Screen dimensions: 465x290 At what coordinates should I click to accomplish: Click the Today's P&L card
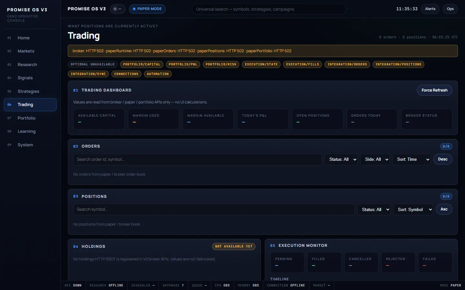point(263,119)
